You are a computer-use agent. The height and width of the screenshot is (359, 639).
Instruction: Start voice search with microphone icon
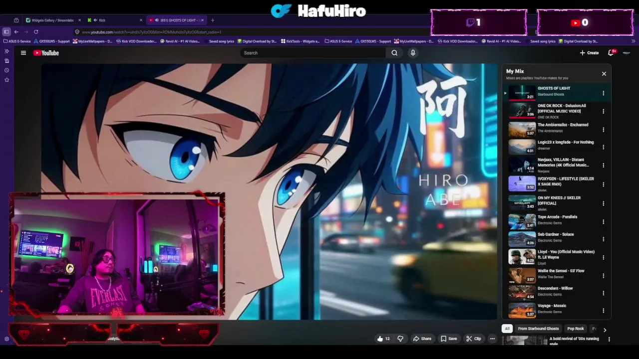click(x=413, y=53)
